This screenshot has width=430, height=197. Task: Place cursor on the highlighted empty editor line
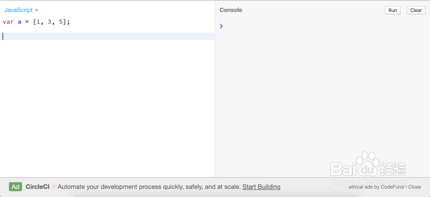pos(107,36)
